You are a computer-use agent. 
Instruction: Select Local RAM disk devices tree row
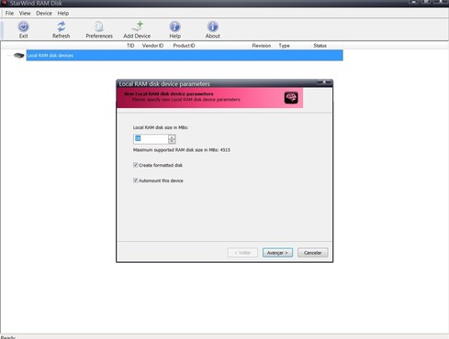(185, 55)
